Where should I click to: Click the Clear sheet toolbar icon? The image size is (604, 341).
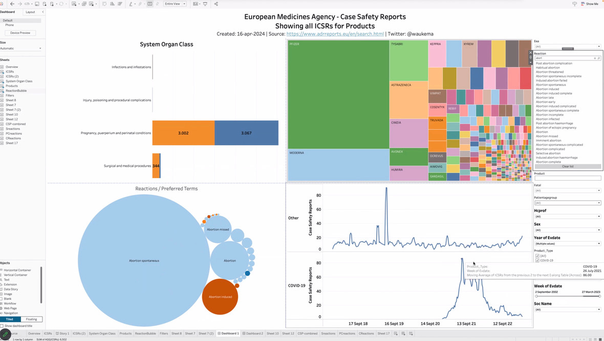91,4
